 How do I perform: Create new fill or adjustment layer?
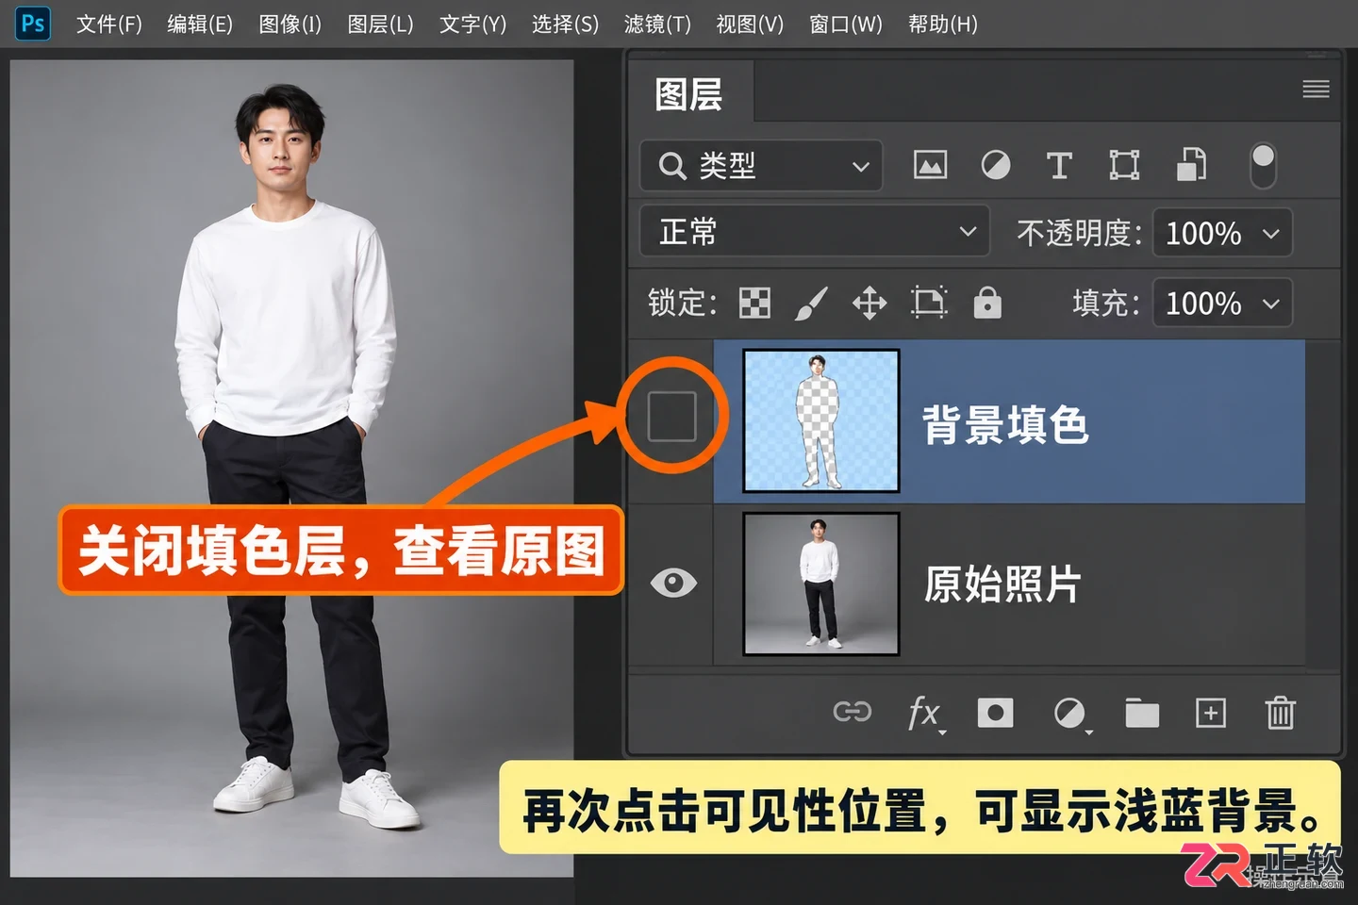[1070, 714]
